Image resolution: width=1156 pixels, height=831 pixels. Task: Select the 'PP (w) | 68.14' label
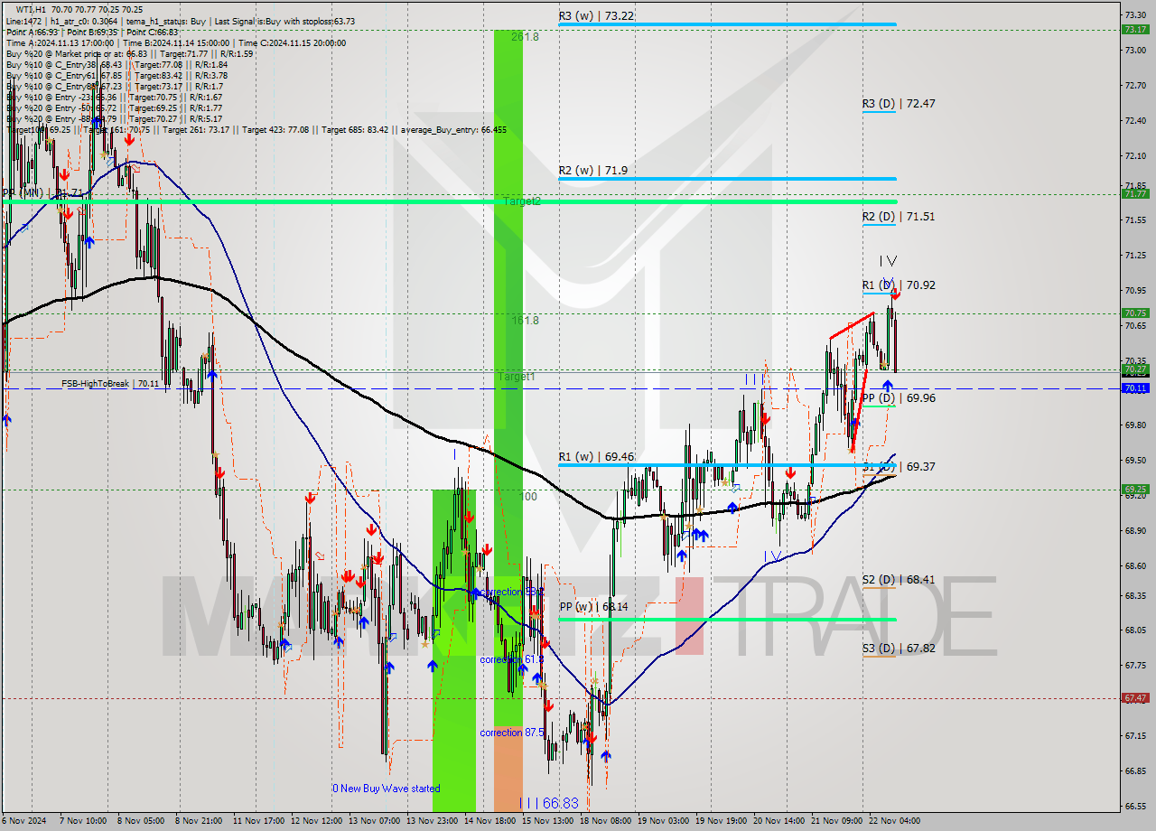[x=593, y=607]
